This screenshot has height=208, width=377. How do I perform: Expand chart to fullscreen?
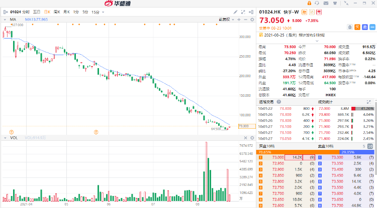(x=243, y=12)
